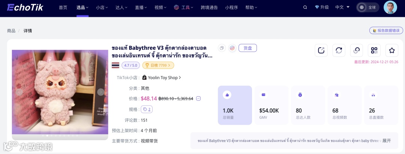This screenshot has width=405, height=154.
Task: Click 报告数据错误 button
Action: pos(386,30)
